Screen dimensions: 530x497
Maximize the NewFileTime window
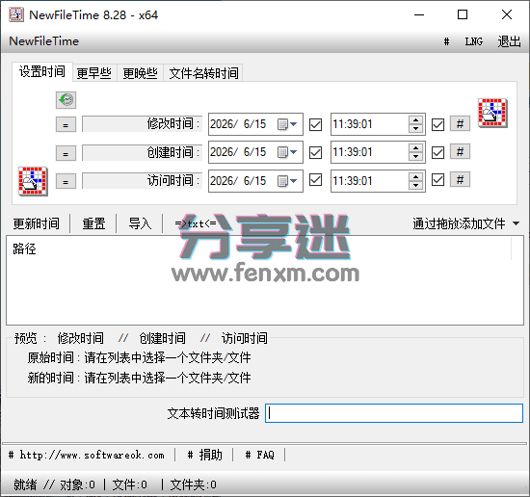(463, 14)
